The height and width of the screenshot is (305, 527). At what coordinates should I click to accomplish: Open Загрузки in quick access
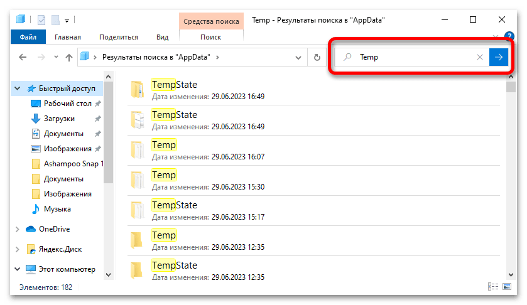(59, 119)
